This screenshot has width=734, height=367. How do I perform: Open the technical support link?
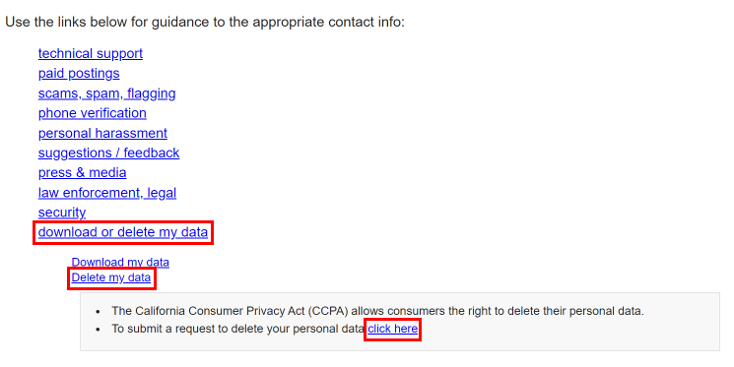pos(91,54)
